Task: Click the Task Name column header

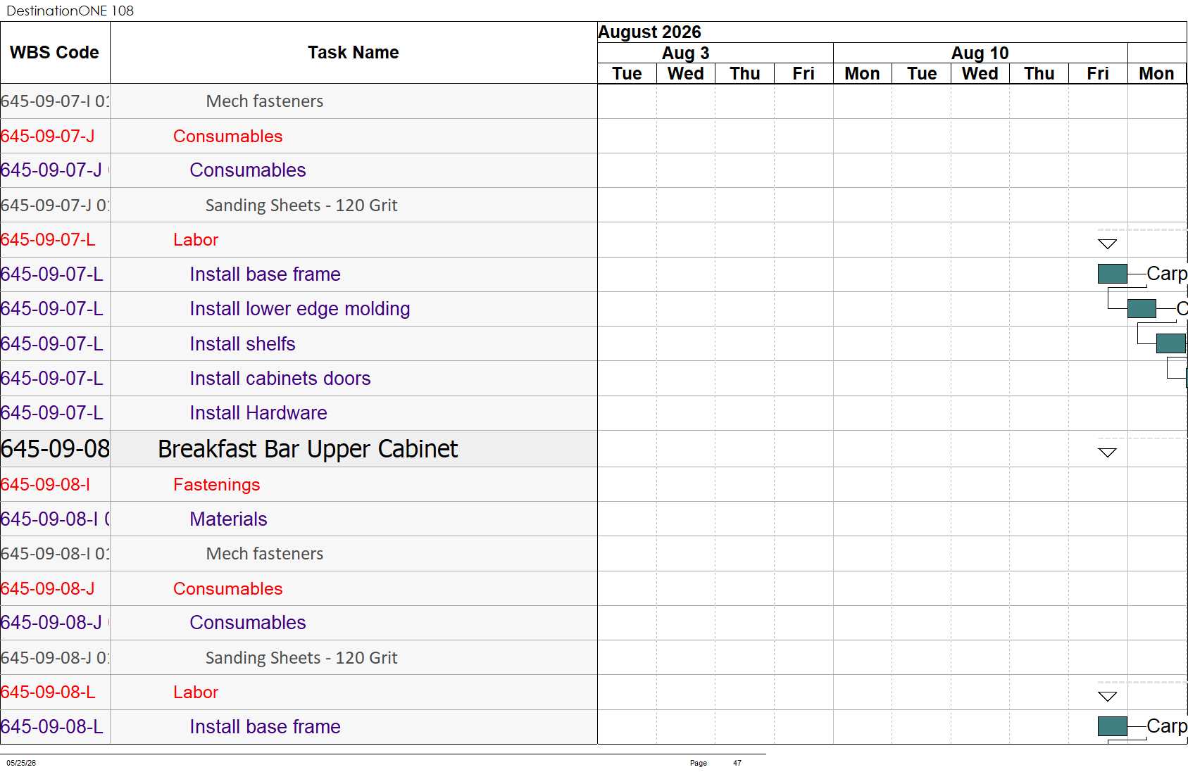Action: tap(354, 53)
